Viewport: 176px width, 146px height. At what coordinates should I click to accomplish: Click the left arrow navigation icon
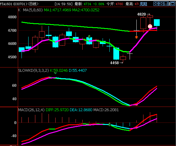(x=156, y=4)
